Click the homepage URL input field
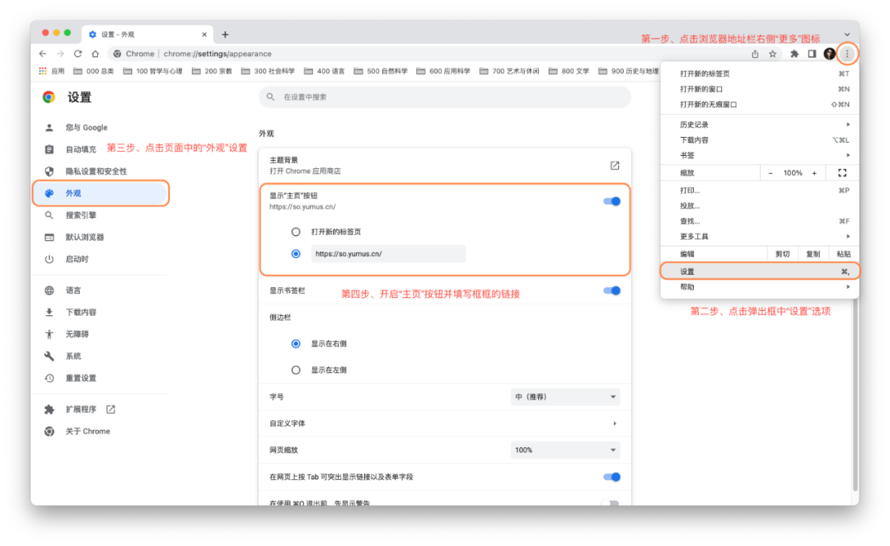 (x=388, y=254)
